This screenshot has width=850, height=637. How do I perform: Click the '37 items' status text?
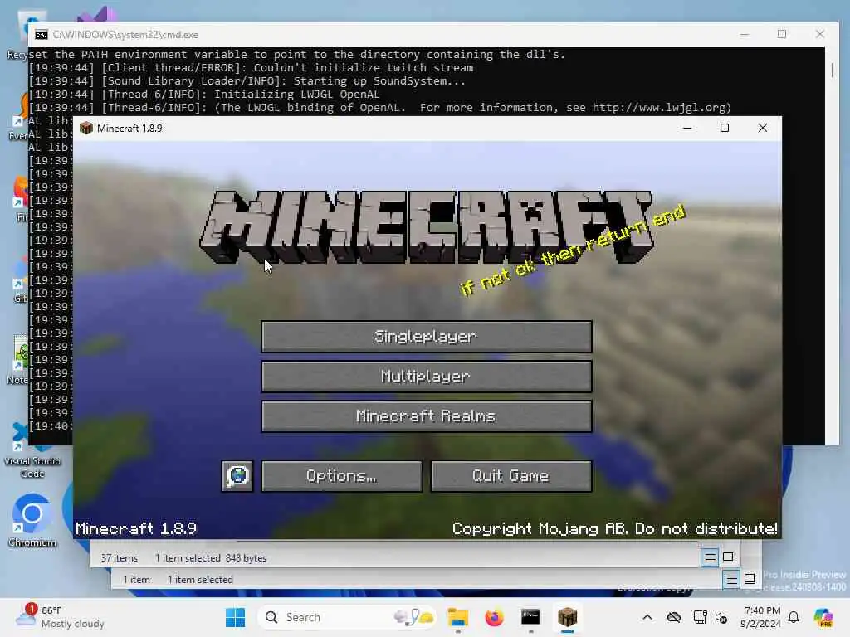pos(120,558)
